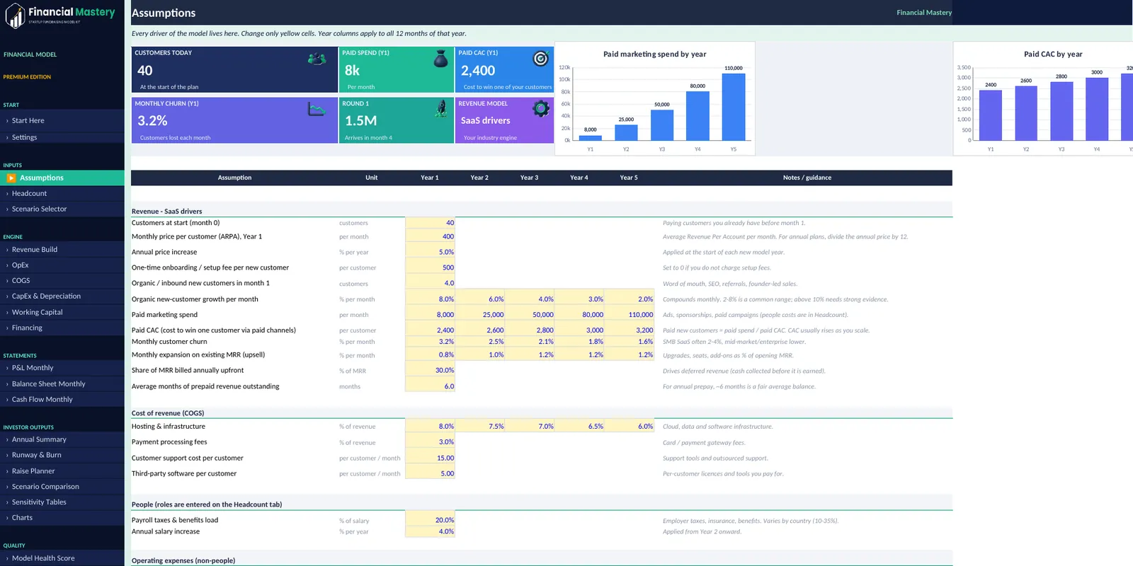Click the orange arrow icon beside Assumptions
Viewport: 1133px width, 566px height.
[11, 178]
